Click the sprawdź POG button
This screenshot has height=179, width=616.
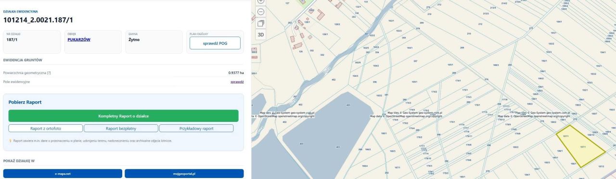pyautogui.click(x=215, y=43)
